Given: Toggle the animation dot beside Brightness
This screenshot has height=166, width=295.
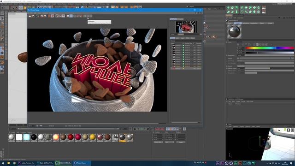Looking at the screenshot, I should (x=227, y=55).
